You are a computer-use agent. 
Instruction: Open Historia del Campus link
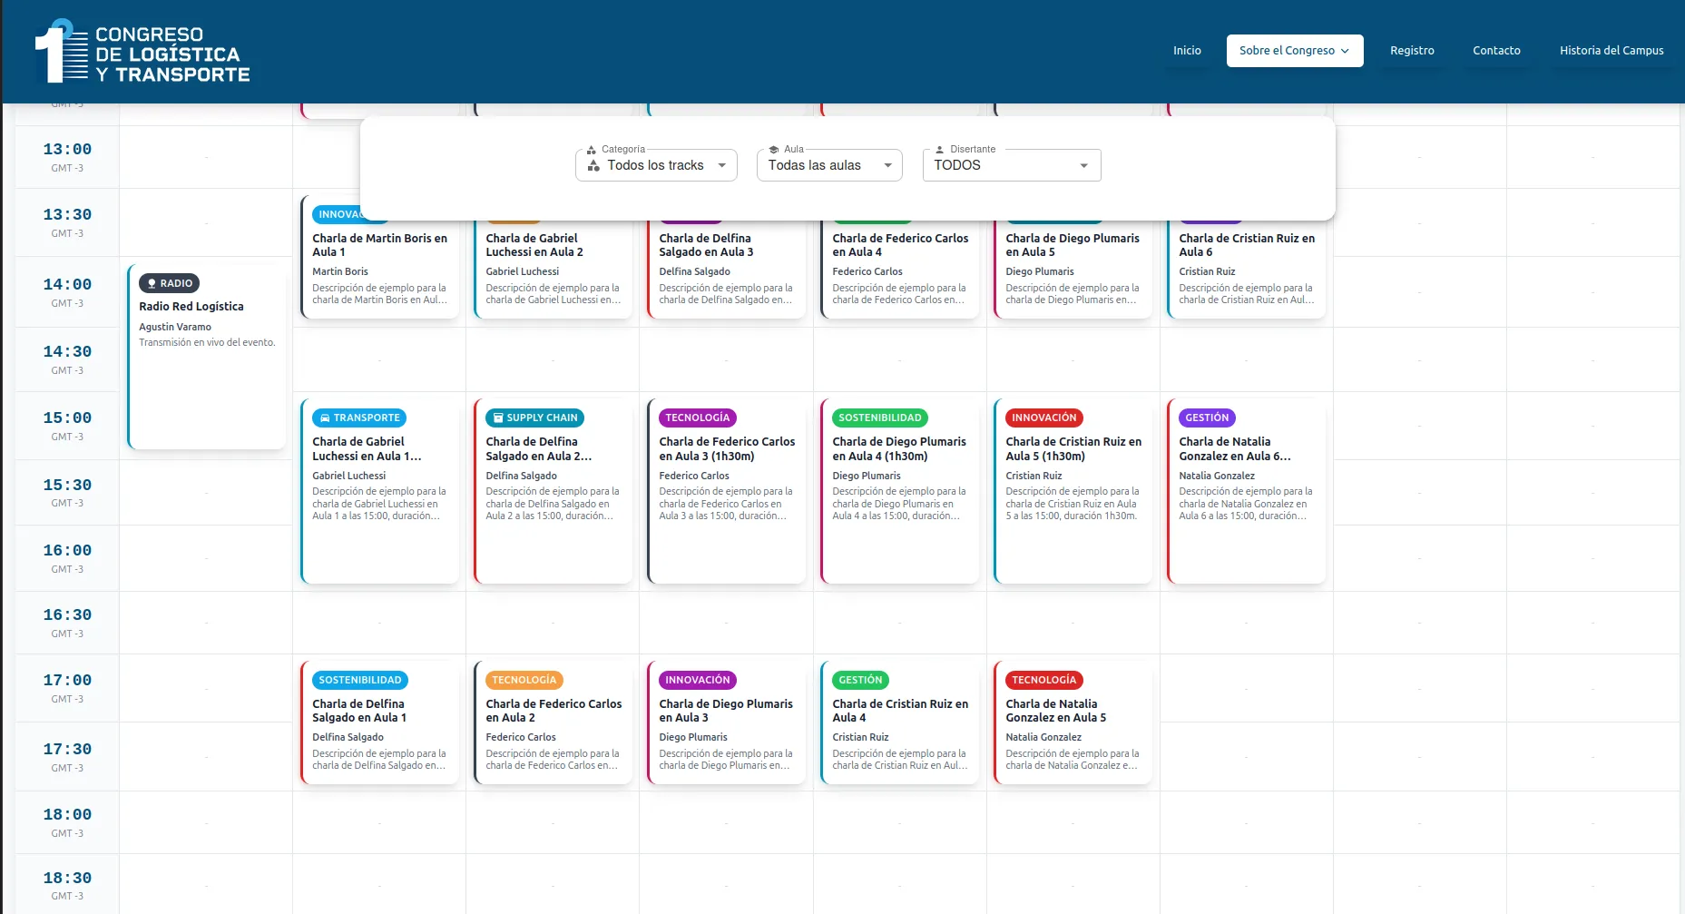point(1611,51)
